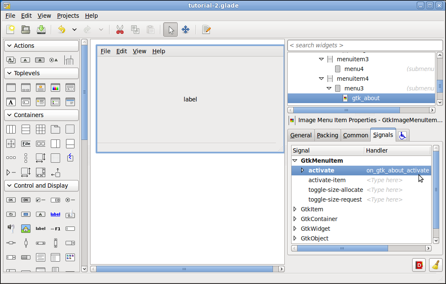Switch to the Packing tab
The height and width of the screenshot is (284, 446).
coord(328,136)
